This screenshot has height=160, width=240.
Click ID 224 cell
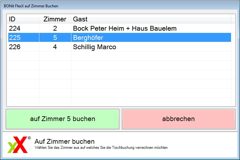tap(24, 28)
